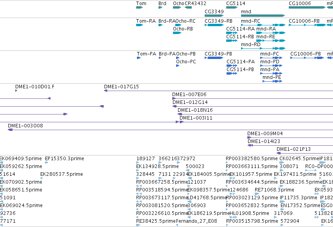The height and width of the screenshot is (227, 333).
Task: Select the CG3349 gene bar
Action: [x=214, y=16]
